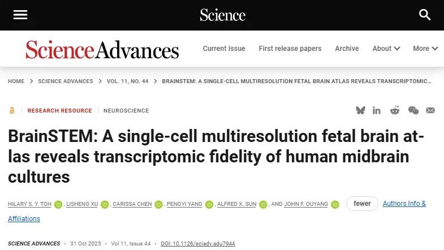Open author John F. Ouyang's profile
Screen dimensions: 444x250
(x=307, y=204)
